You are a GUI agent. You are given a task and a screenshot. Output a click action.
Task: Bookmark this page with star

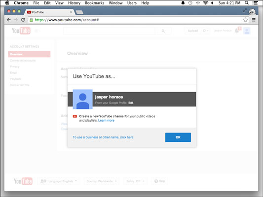[245, 20]
